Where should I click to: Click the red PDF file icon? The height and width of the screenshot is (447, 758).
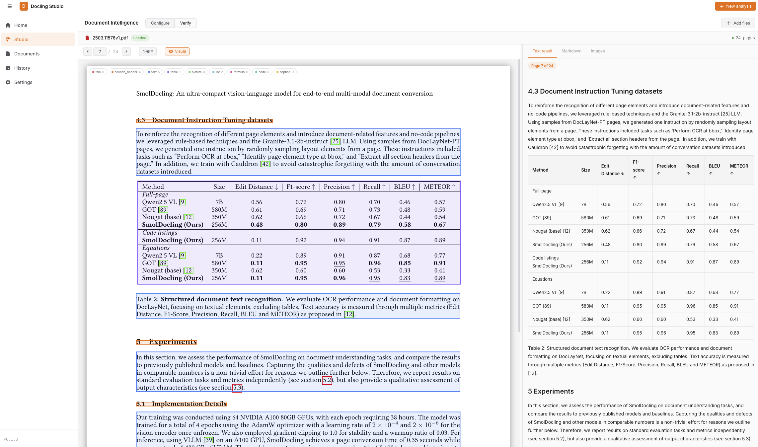87,38
